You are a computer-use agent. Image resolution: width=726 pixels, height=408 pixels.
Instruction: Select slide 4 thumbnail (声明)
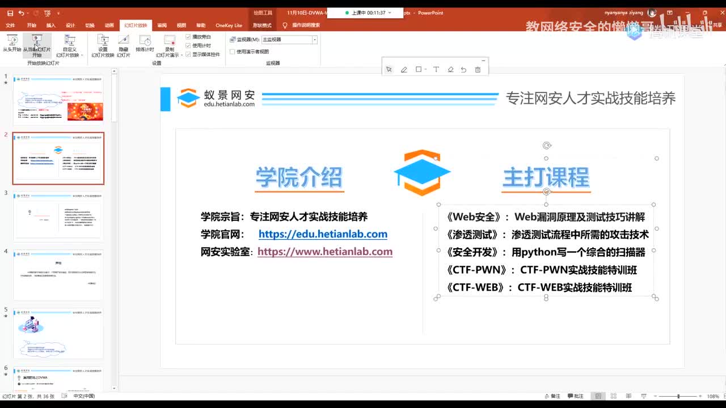coord(58,275)
